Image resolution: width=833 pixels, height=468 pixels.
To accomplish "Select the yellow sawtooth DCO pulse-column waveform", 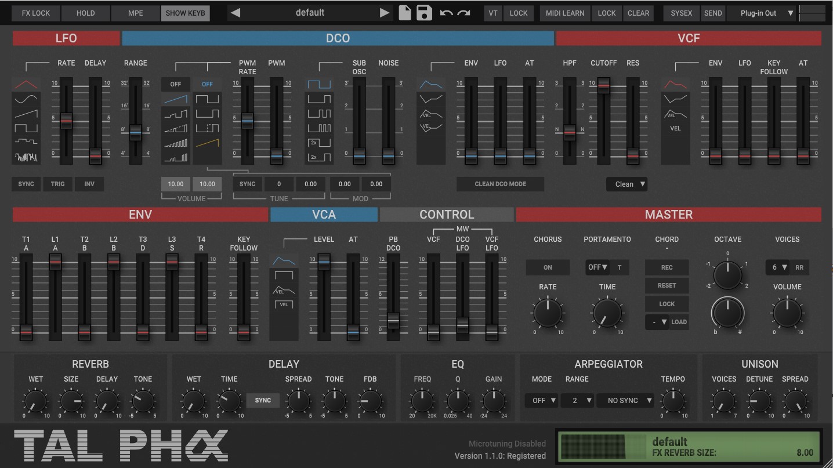I will (207, 142).
